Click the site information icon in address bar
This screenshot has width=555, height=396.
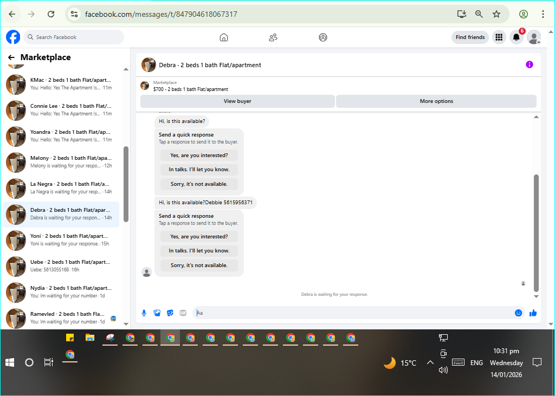tap(74, 14)
